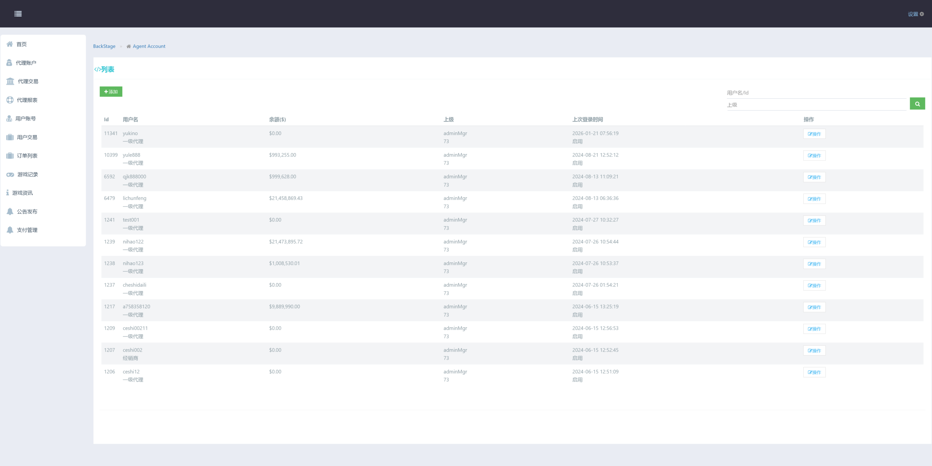Viewport: 932px width, 466px height.
Task: Open 首页 home in sidebar
Action: coord(21,44)
